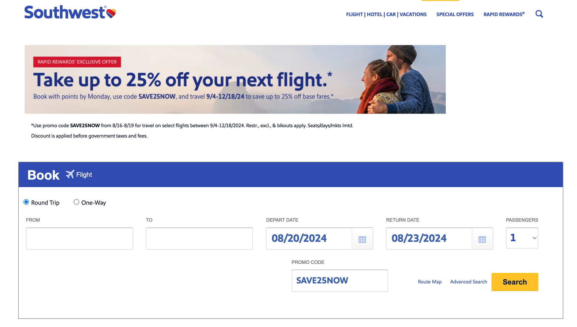The height and width of the screenshot is (327, 577).
Task: Open the return date calendar picker
Action: 482,239
